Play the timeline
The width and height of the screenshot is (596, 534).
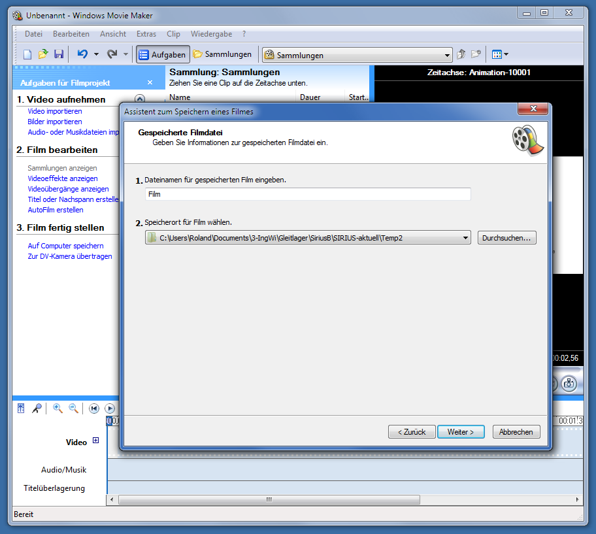pos(110,409)
